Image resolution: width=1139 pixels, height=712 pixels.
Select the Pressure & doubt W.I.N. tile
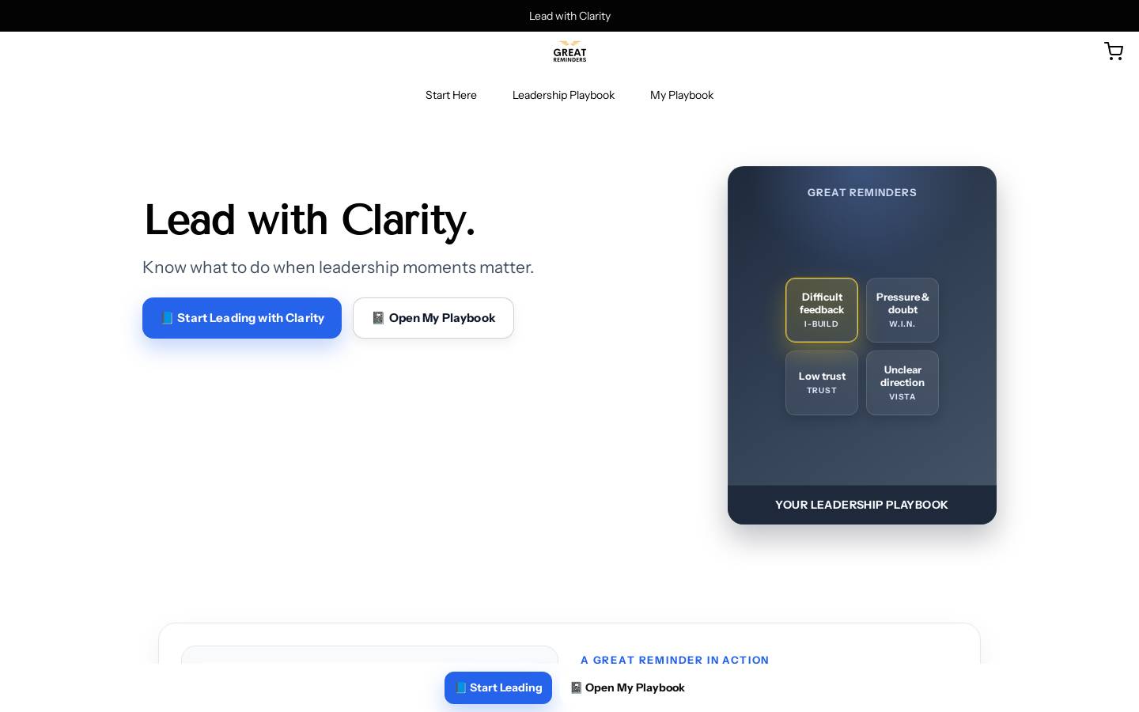902,310
